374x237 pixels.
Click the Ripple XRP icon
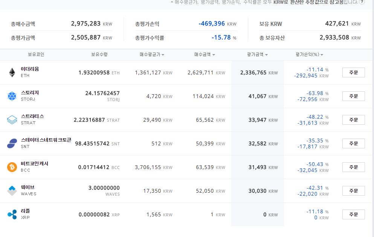click(12, 214)
